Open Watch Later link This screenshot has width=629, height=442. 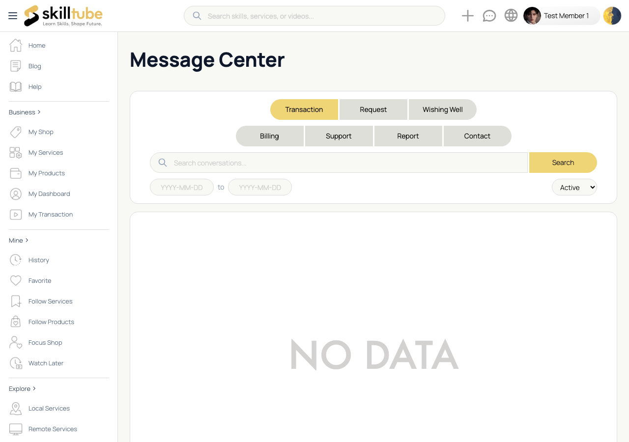pos(46,363)
